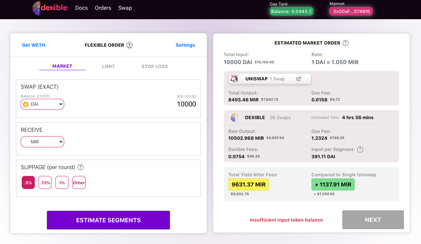Open the MIR receive token dropdown
421x244 pixels.
[x=42, y=142]
